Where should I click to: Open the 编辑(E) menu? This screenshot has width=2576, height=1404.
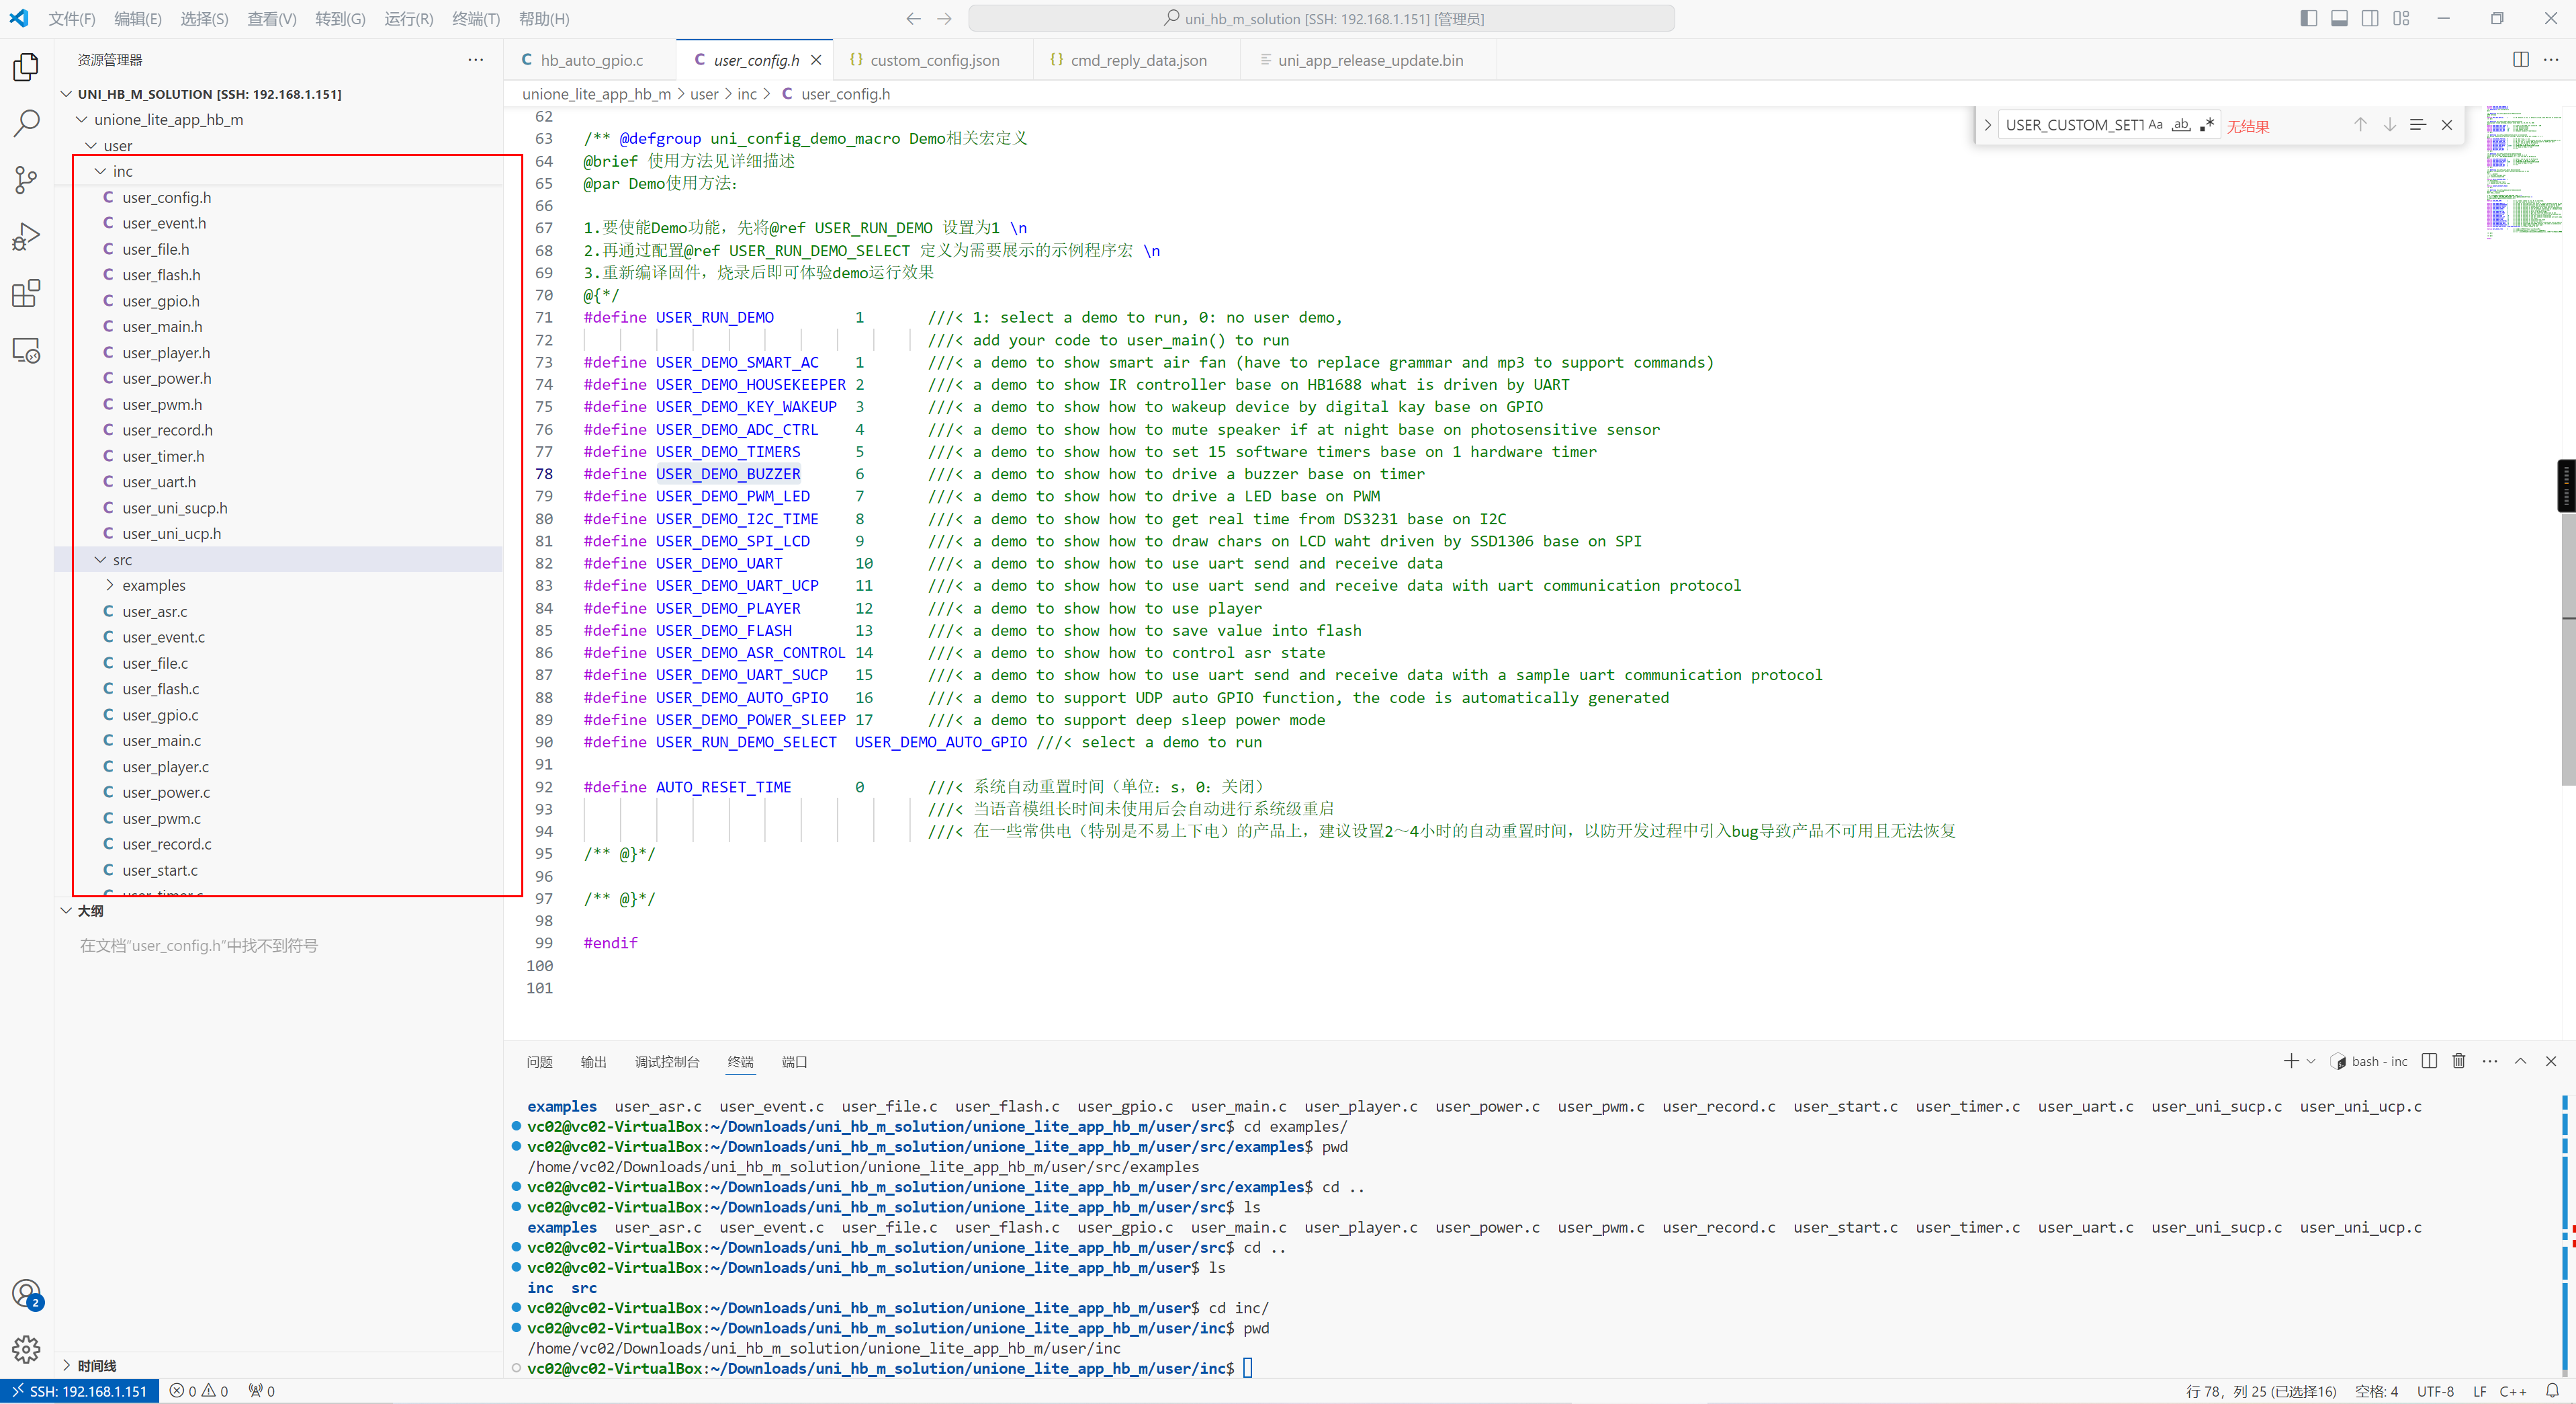(x=138, y=19)
